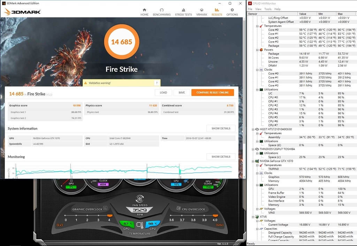Click the temperature thermometer icon in overclock utility
Screen dimensions: 357x246
140,225
